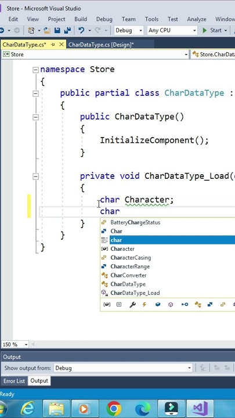235x418 pixels.
Task: Open the View menu
Action: pos(32,19)
